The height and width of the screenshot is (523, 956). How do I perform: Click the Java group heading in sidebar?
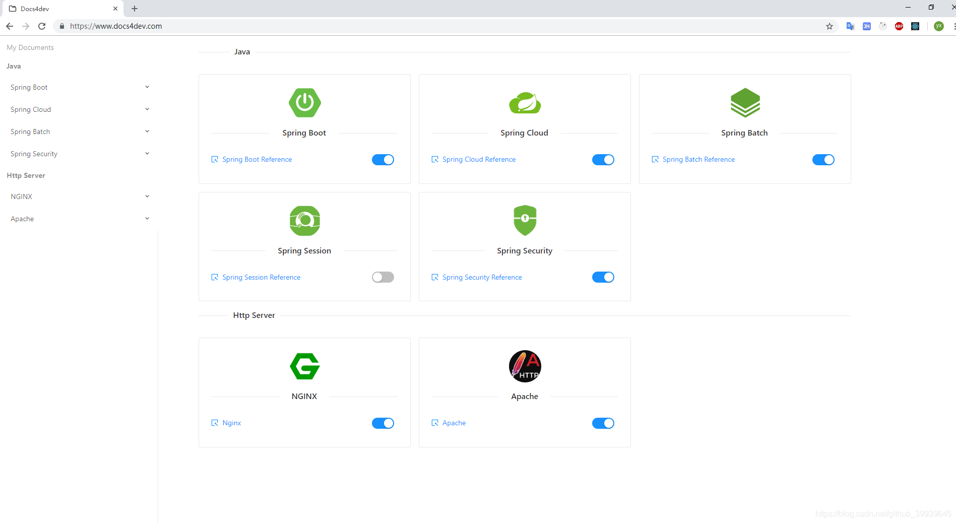(x=14, y=66)
